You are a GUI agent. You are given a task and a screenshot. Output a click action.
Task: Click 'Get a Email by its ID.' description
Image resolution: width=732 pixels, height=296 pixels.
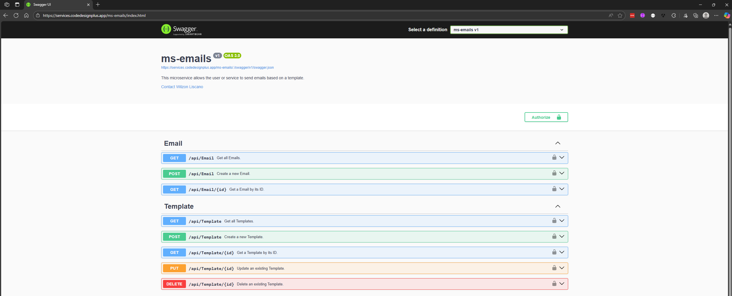pyautogui.click(x=247, y=190)
